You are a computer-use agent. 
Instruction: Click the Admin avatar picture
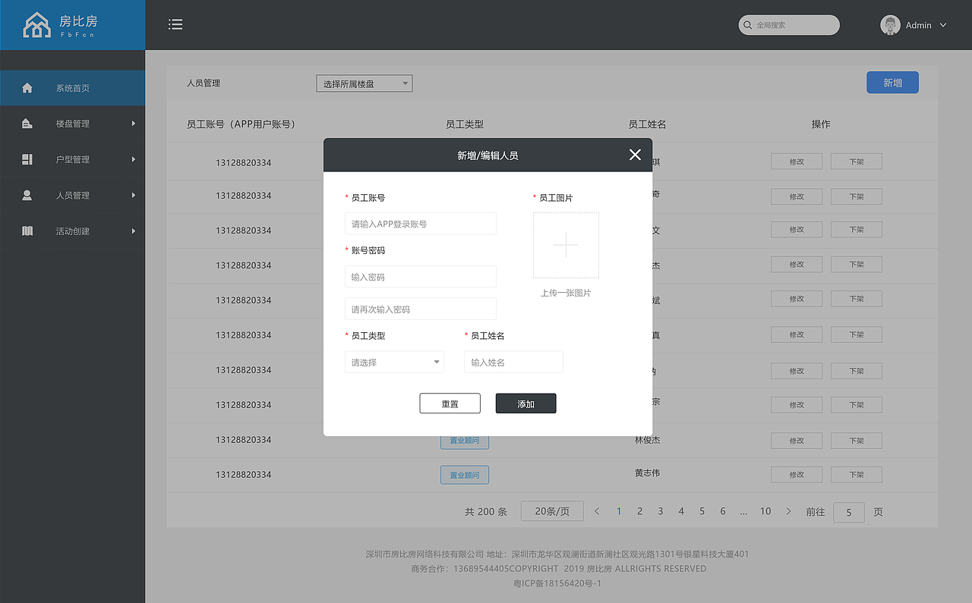(889, 24)
